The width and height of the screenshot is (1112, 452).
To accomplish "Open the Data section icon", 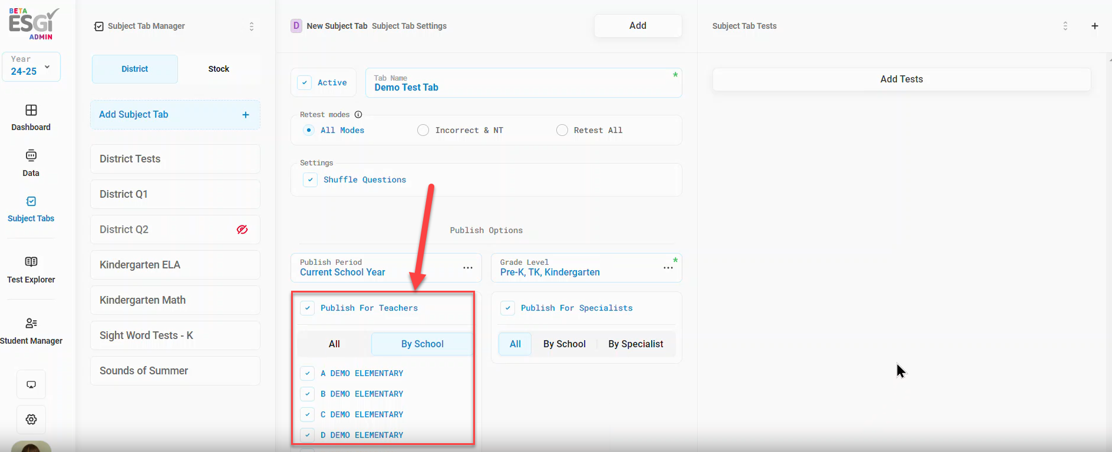I will coord(31,155).
